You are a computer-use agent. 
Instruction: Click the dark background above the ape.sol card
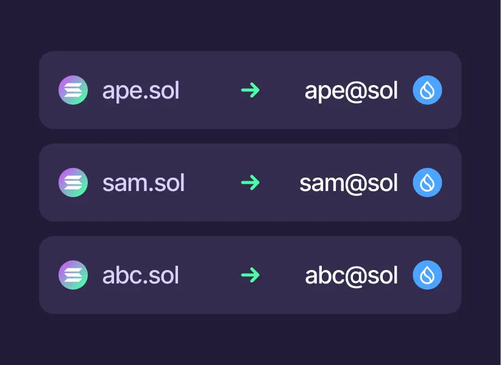pyautogui.click(x=250, y=26)
